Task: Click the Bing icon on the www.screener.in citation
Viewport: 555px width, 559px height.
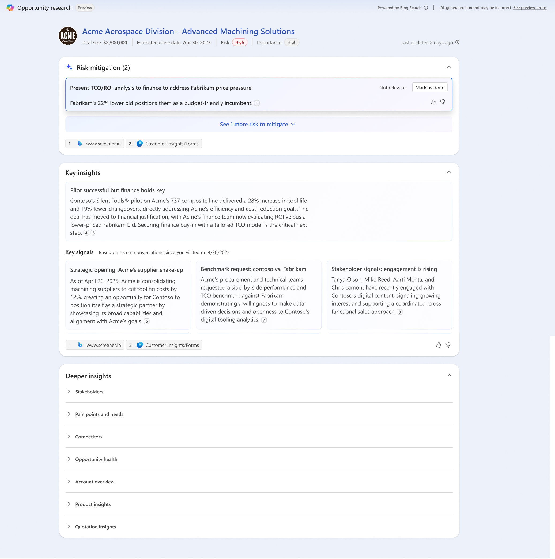Action: (80, 144)
